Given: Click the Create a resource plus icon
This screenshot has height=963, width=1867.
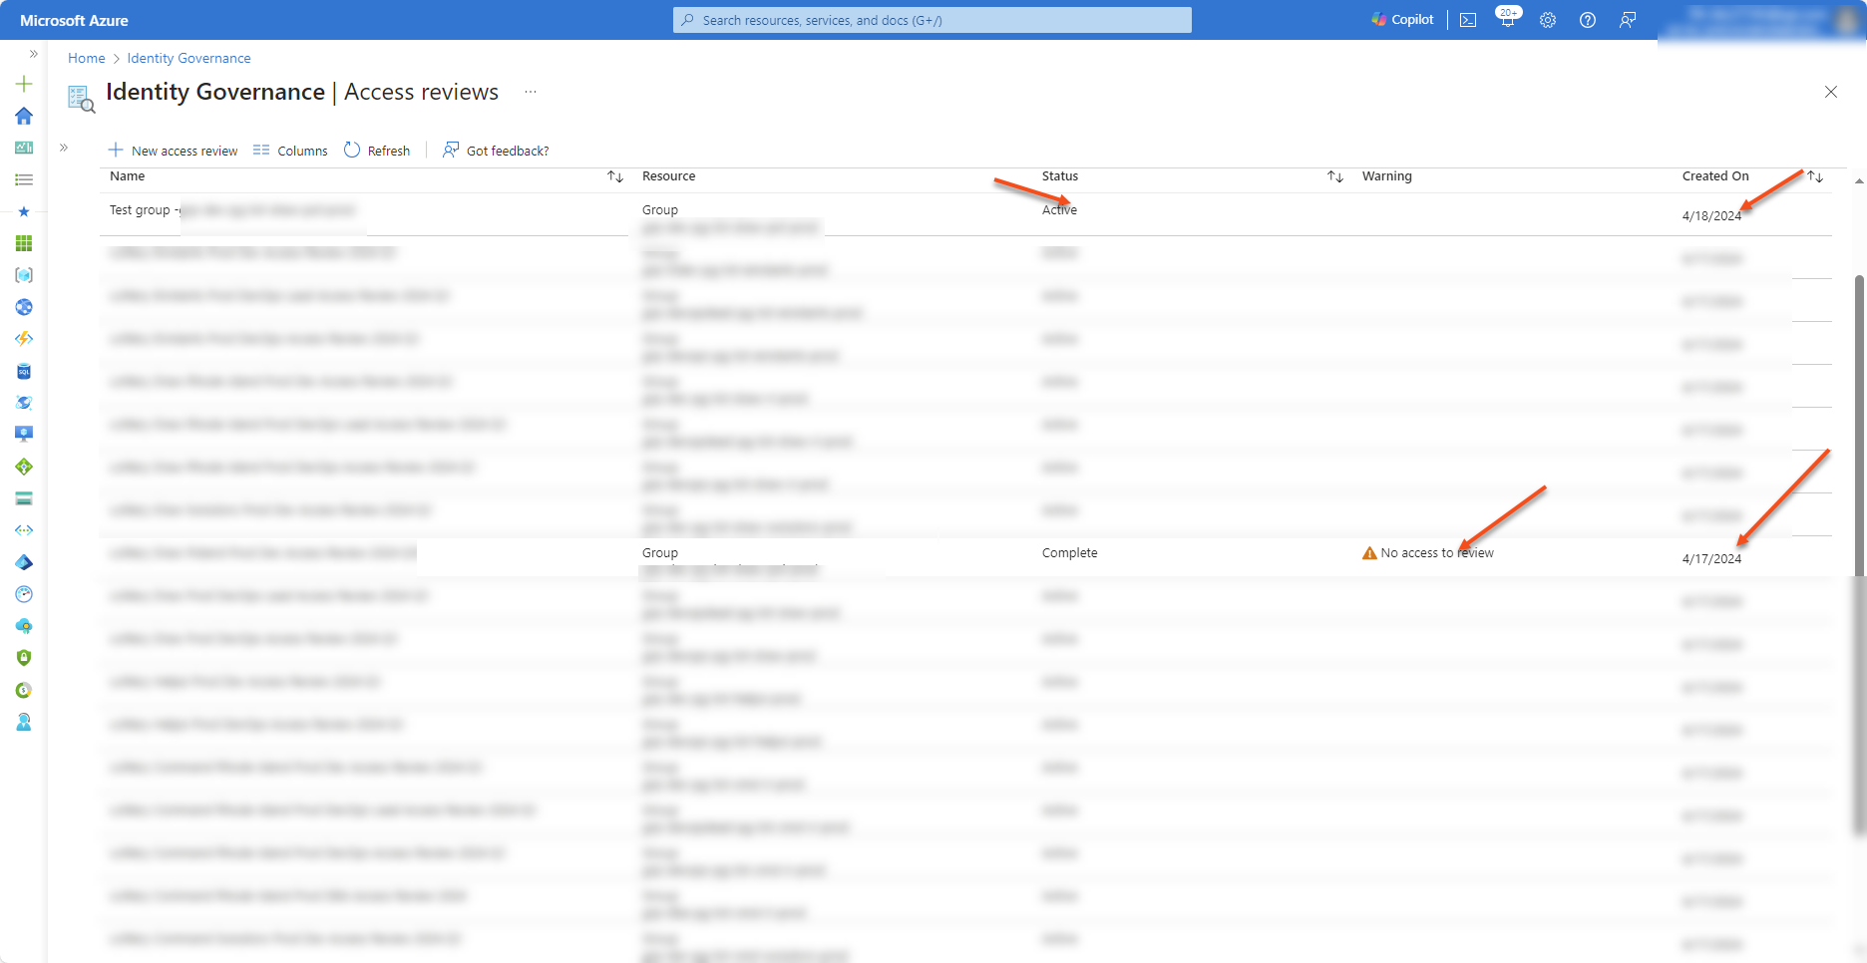Looking at the screenshot, I should click(x=24, y=84).
